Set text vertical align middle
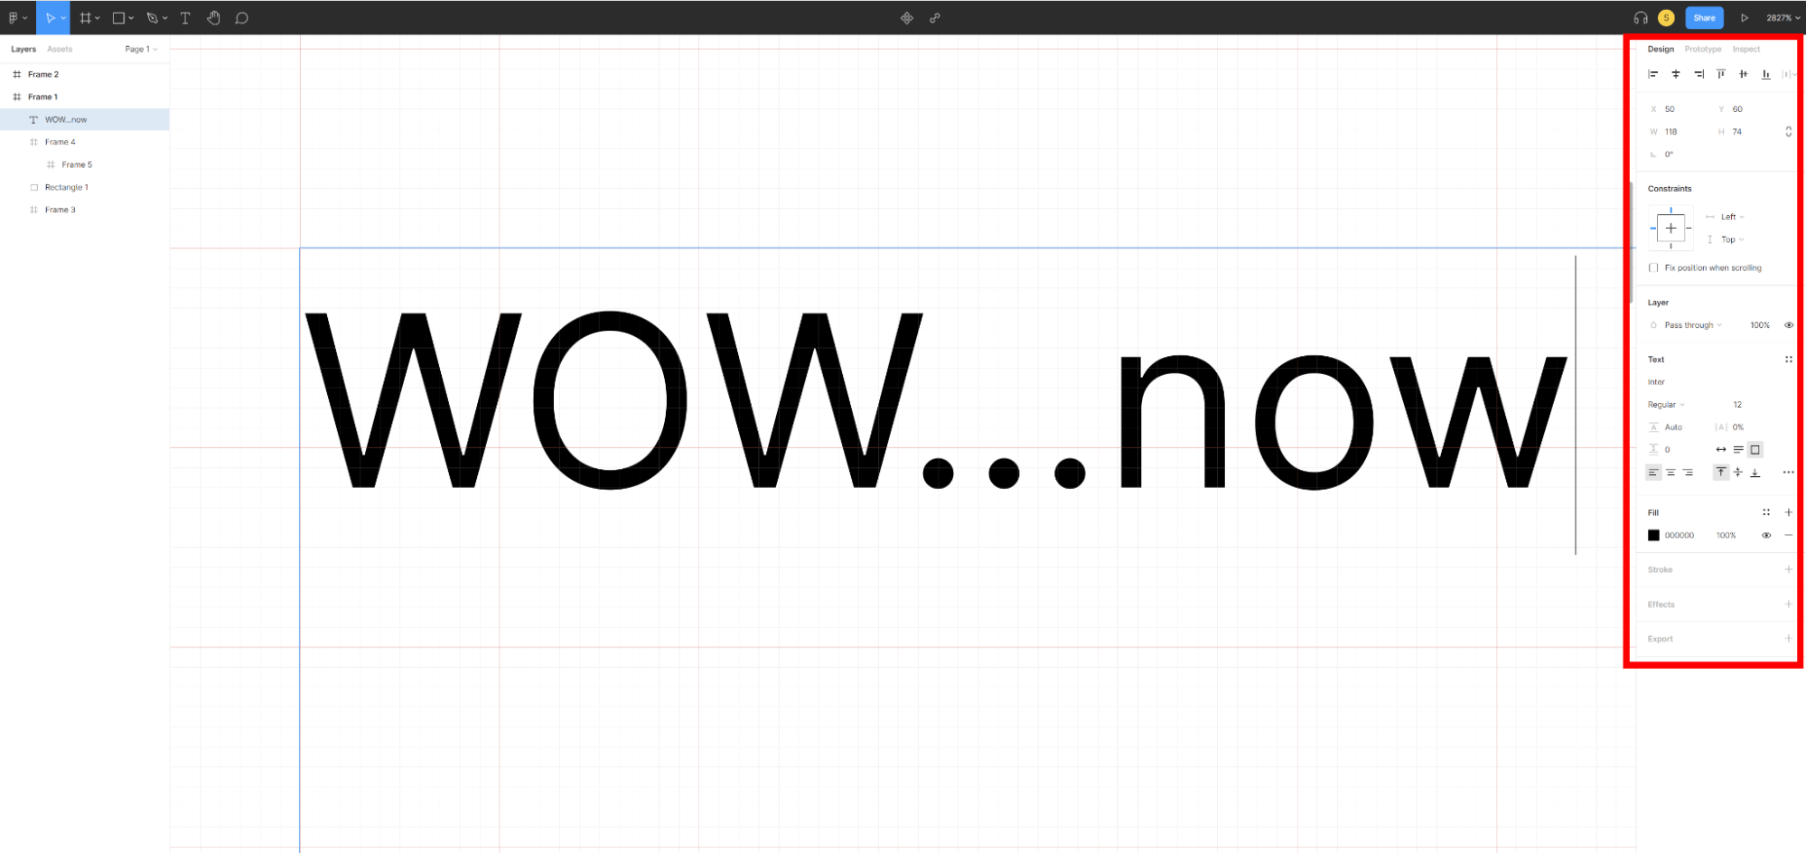 (1738, 473)
